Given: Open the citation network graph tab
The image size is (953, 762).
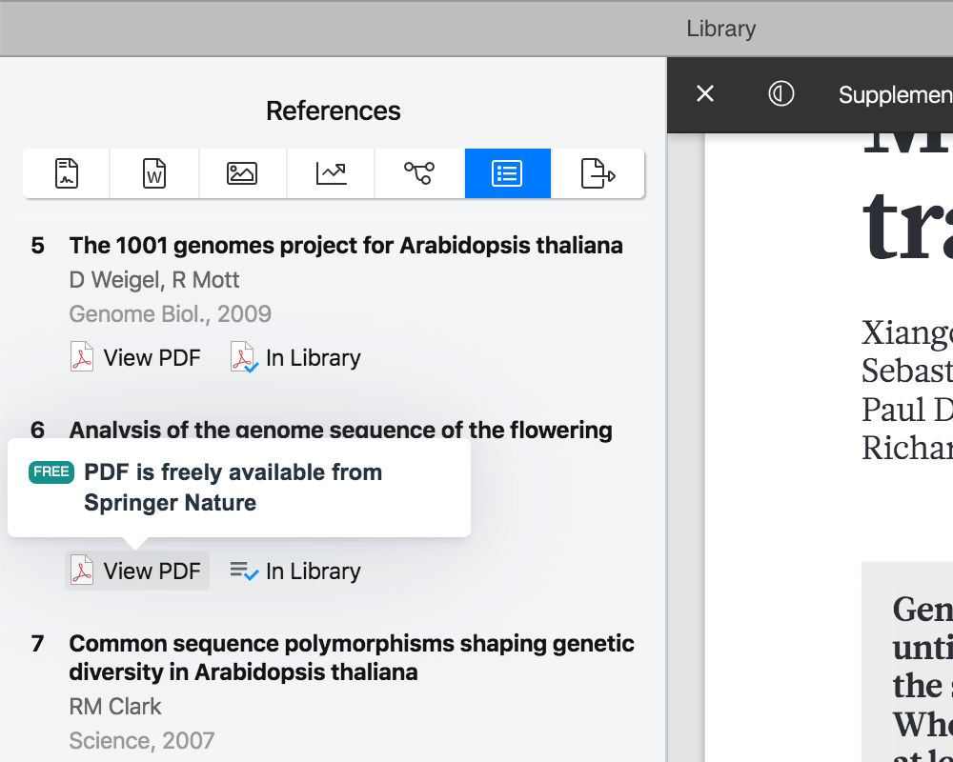Looking at the screenshot, I should [x=418, y=173].
